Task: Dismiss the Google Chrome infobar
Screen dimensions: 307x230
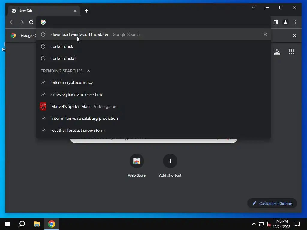Action: (294, 35)
